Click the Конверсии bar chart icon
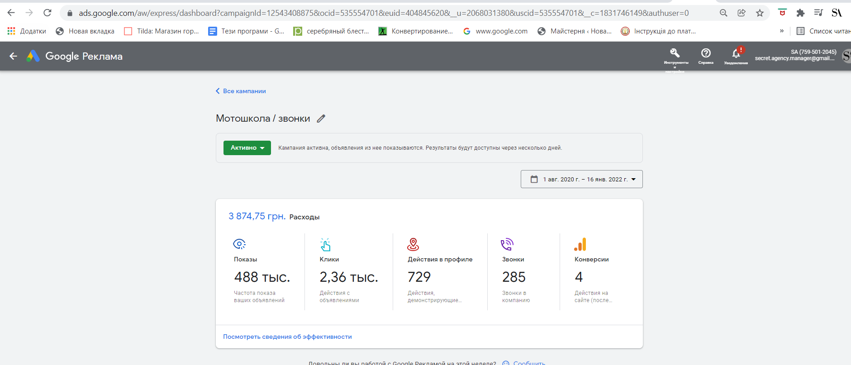Image resolution: width=851 pixels, height=365 pixels. (x=580, y=244)
